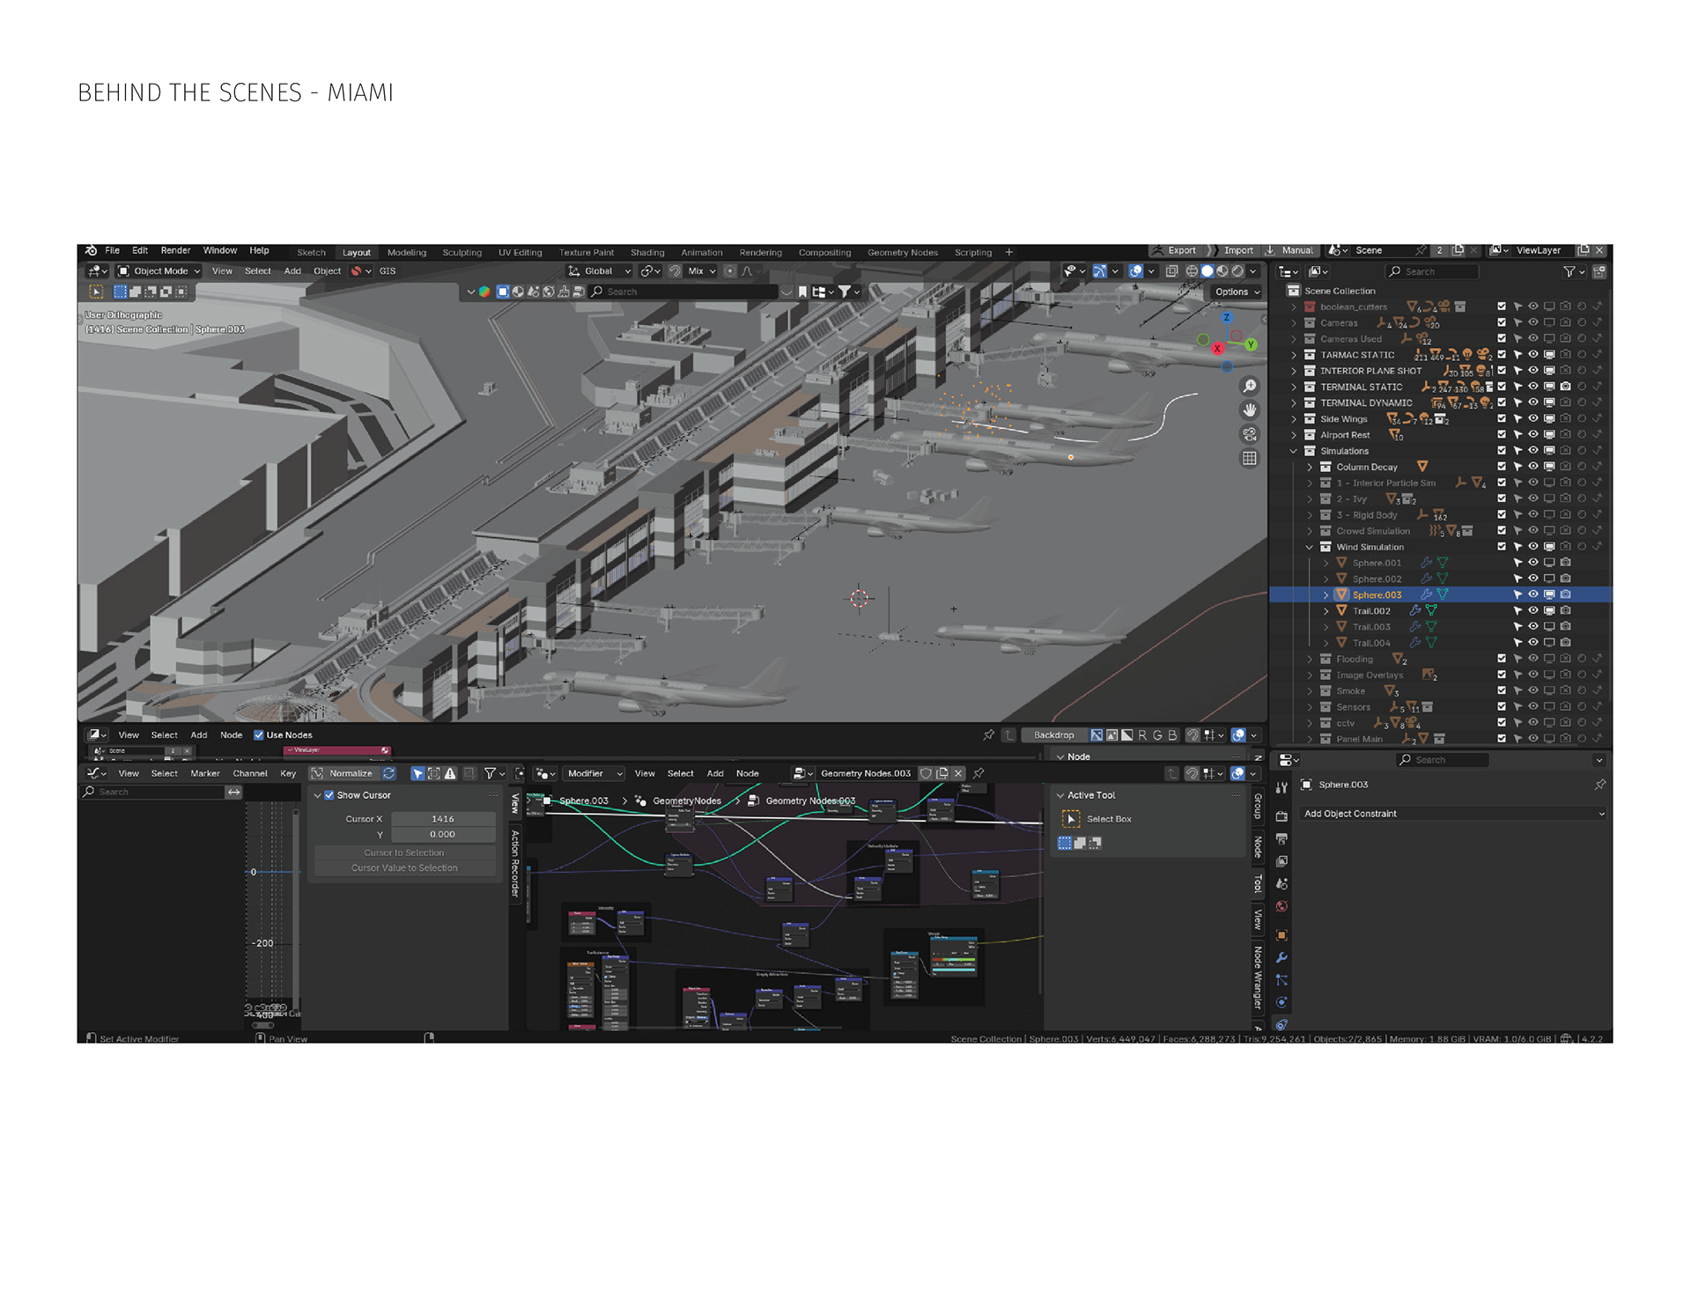Disable the Show Cursor checkbox
This screenshot has height=1306, width=1691.
pos(329,795)
